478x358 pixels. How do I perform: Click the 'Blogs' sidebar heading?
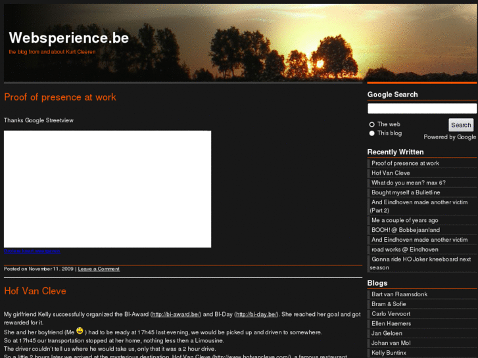(377, 283)
